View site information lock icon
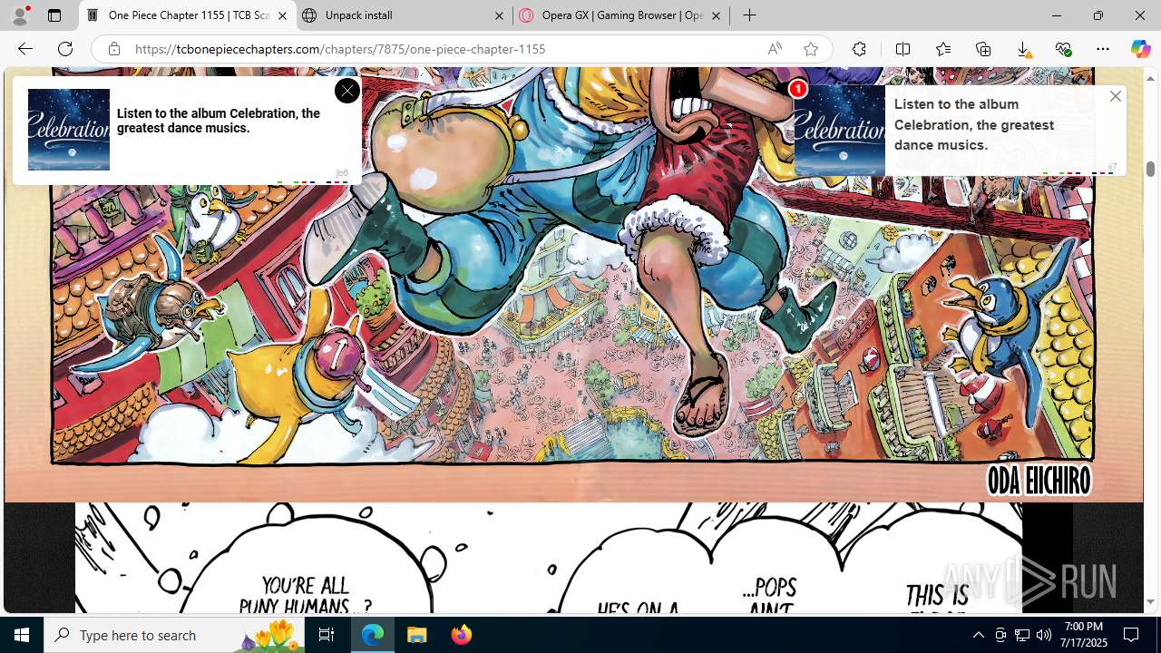 click(x=114, y=49)
